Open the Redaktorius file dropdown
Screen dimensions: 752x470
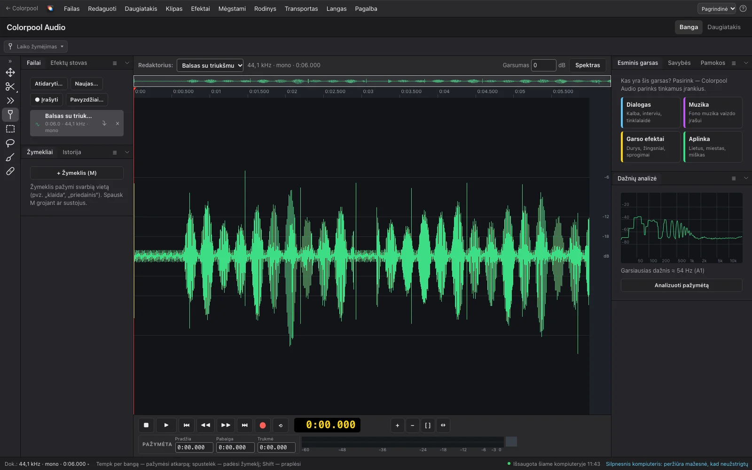(210, 65)
